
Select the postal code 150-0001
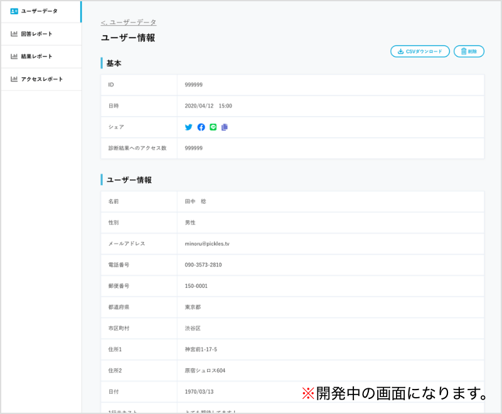(x=196, y=286)
